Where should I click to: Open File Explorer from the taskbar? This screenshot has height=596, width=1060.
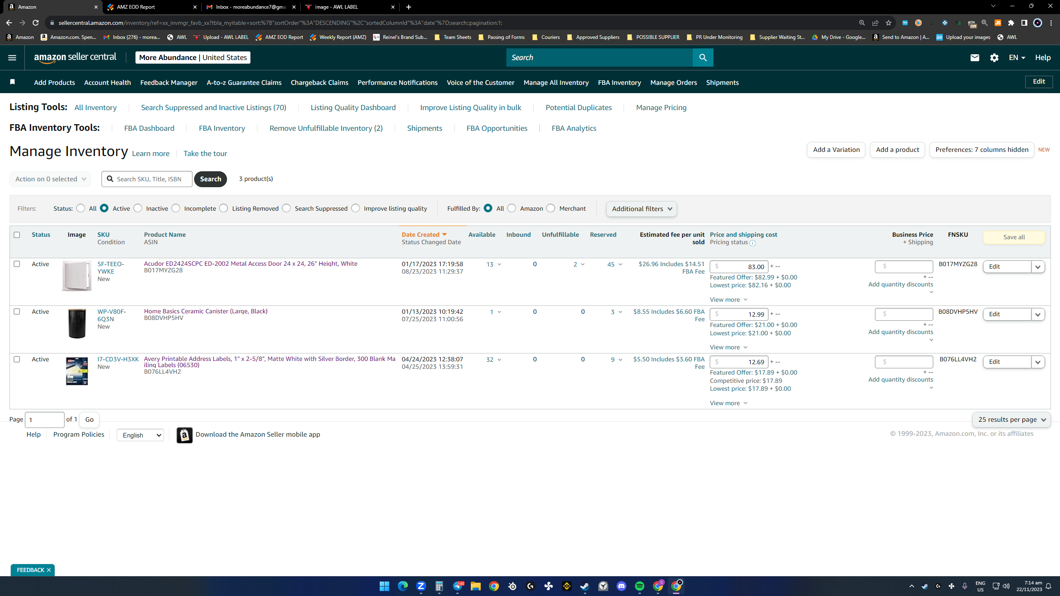pyautogui.click(x=475, y=586)
